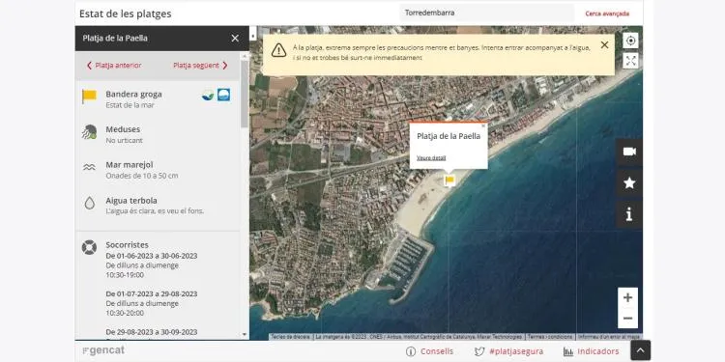Open favorites with the star icon

(629, 182)
